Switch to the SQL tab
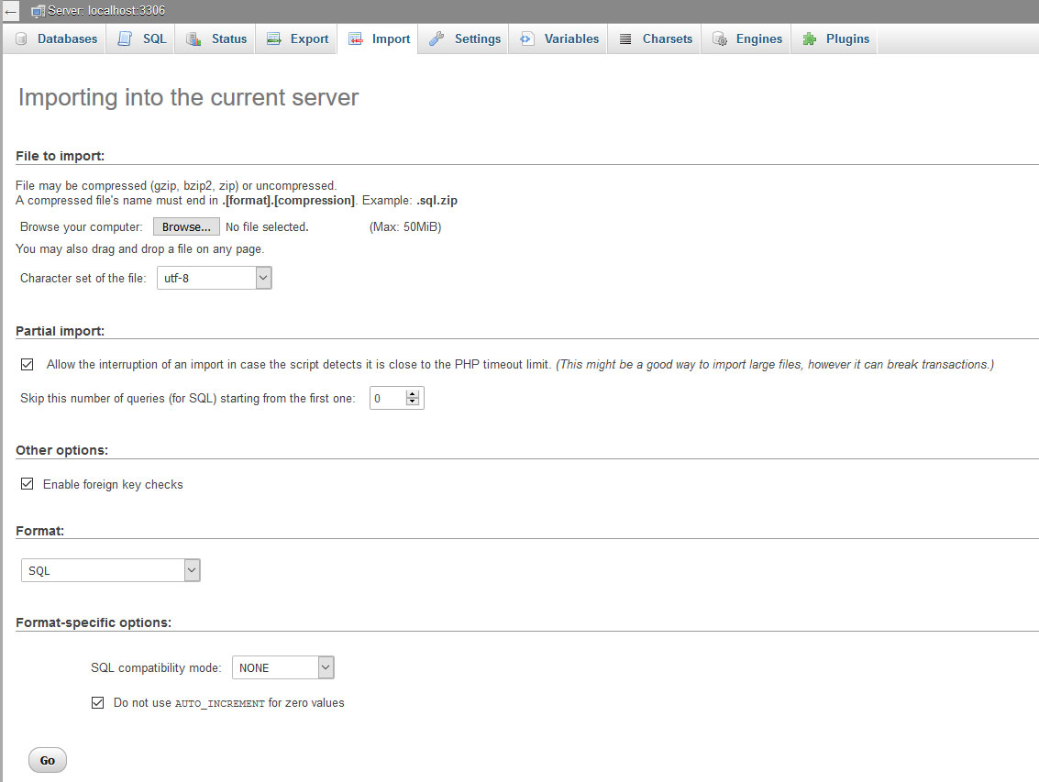 click(139, 39)
